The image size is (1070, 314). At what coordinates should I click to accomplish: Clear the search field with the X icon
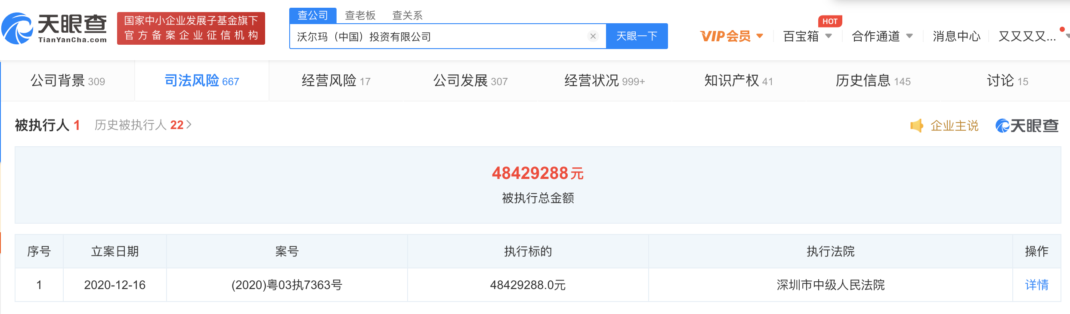pyautogui.click(x=593, y=36)
